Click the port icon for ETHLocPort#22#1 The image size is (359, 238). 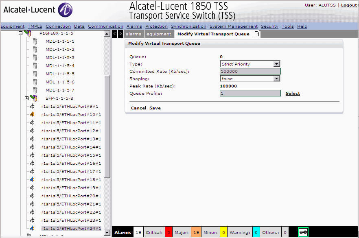pyautogui.click(x=32, y=212)
